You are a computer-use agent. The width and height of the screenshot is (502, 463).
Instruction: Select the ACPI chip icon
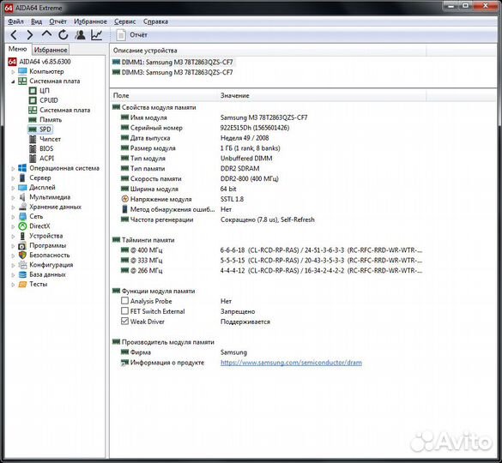(33, 158)
